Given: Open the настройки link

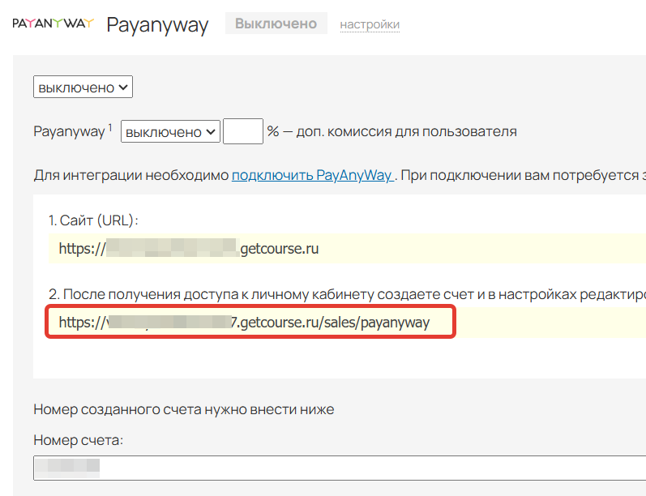Looking at the screenshot, I should pos(370,24).
